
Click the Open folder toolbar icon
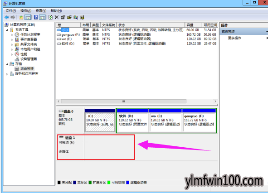click(69, 17)
